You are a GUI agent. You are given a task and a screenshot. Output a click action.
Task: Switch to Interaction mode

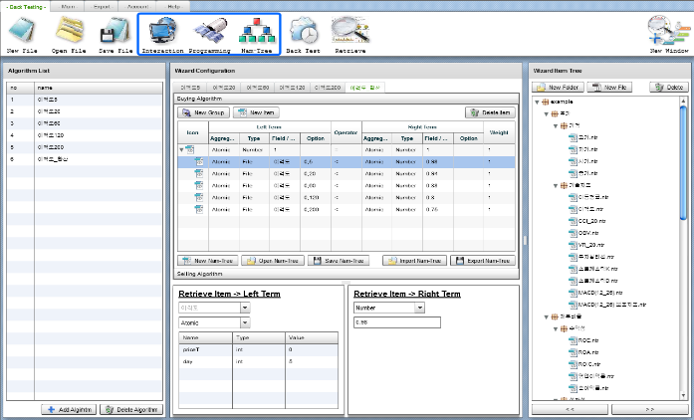coord(162,32)
